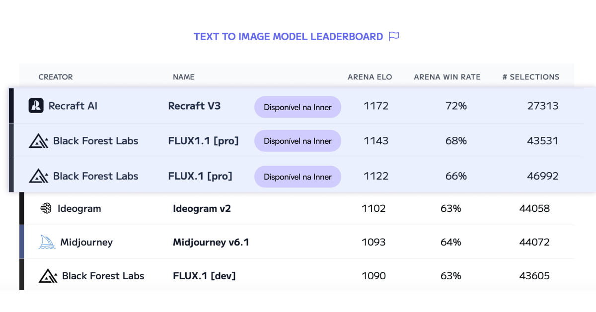
Task: Click 'Disponível na Inner' badge for Recraft V3
Action: click(x=298, y=107)
